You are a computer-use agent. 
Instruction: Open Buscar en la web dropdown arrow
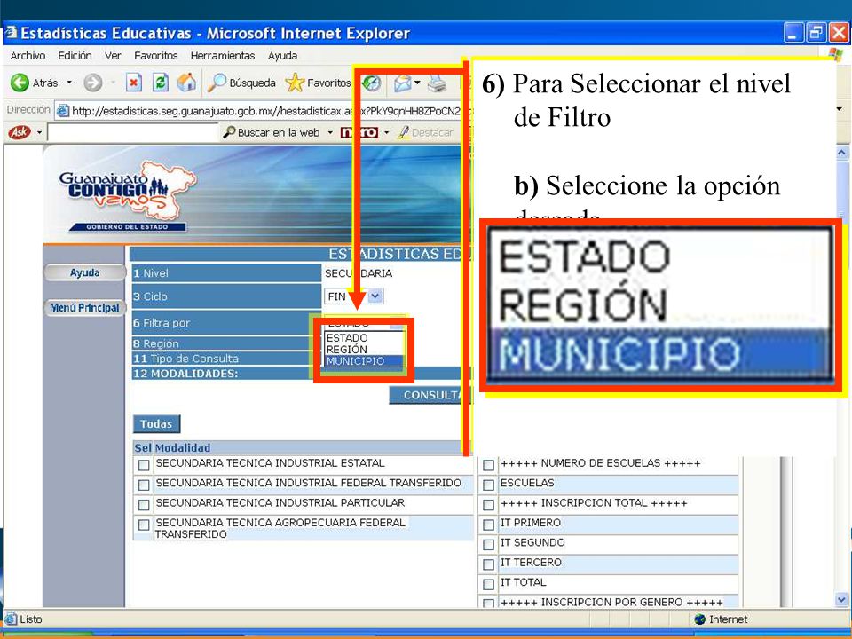click(330, 132)
